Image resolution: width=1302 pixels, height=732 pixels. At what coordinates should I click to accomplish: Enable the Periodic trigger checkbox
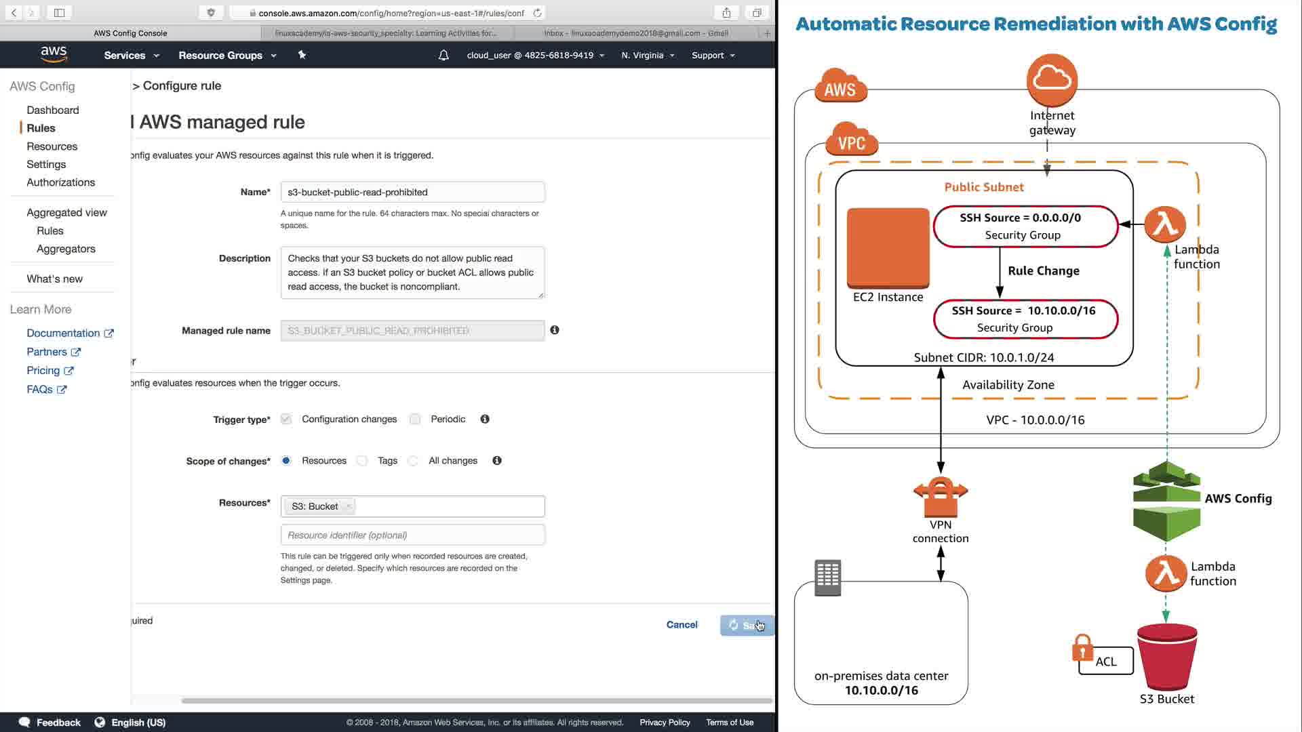[415, 419]
